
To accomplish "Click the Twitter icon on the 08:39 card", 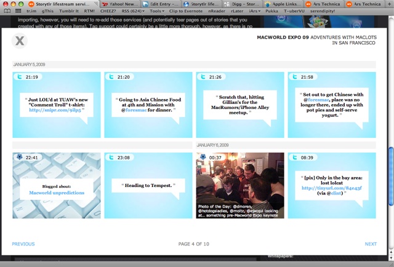I will [x=295, y=157].
